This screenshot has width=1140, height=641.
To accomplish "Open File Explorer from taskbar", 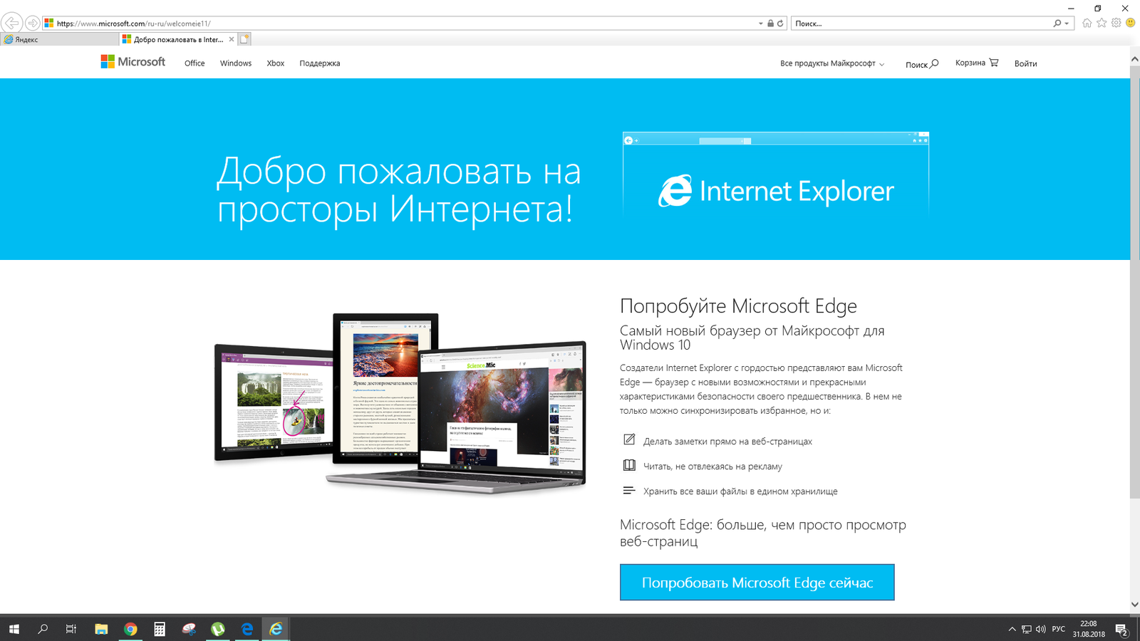I will pos(101,629).
